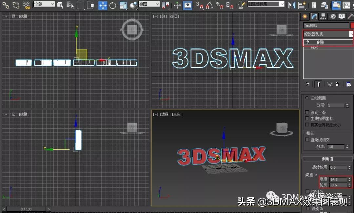Viewport: 354px width, 213px height.
Task: Click Remove Modifier from stack icon
Action: [337, 84]
